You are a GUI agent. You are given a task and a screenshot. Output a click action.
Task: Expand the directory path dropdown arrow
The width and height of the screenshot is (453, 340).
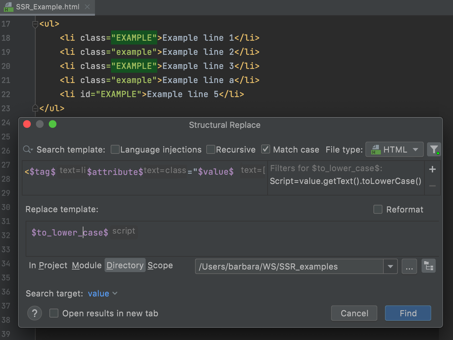pos(390,266)
